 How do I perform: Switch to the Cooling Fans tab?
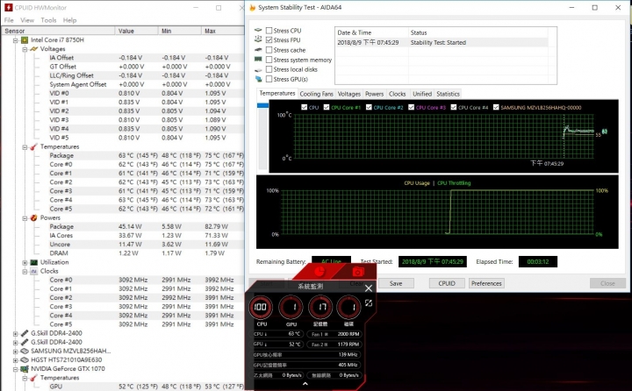click(x=316, y=94)
